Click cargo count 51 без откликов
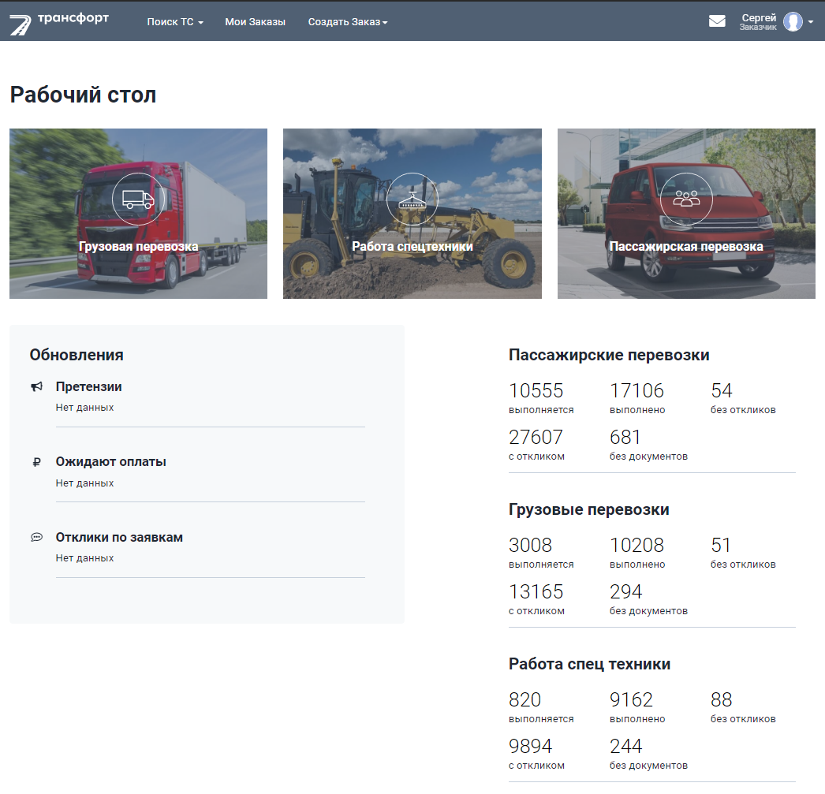Screen dimensions: 825x794 (x=743, y=553)
